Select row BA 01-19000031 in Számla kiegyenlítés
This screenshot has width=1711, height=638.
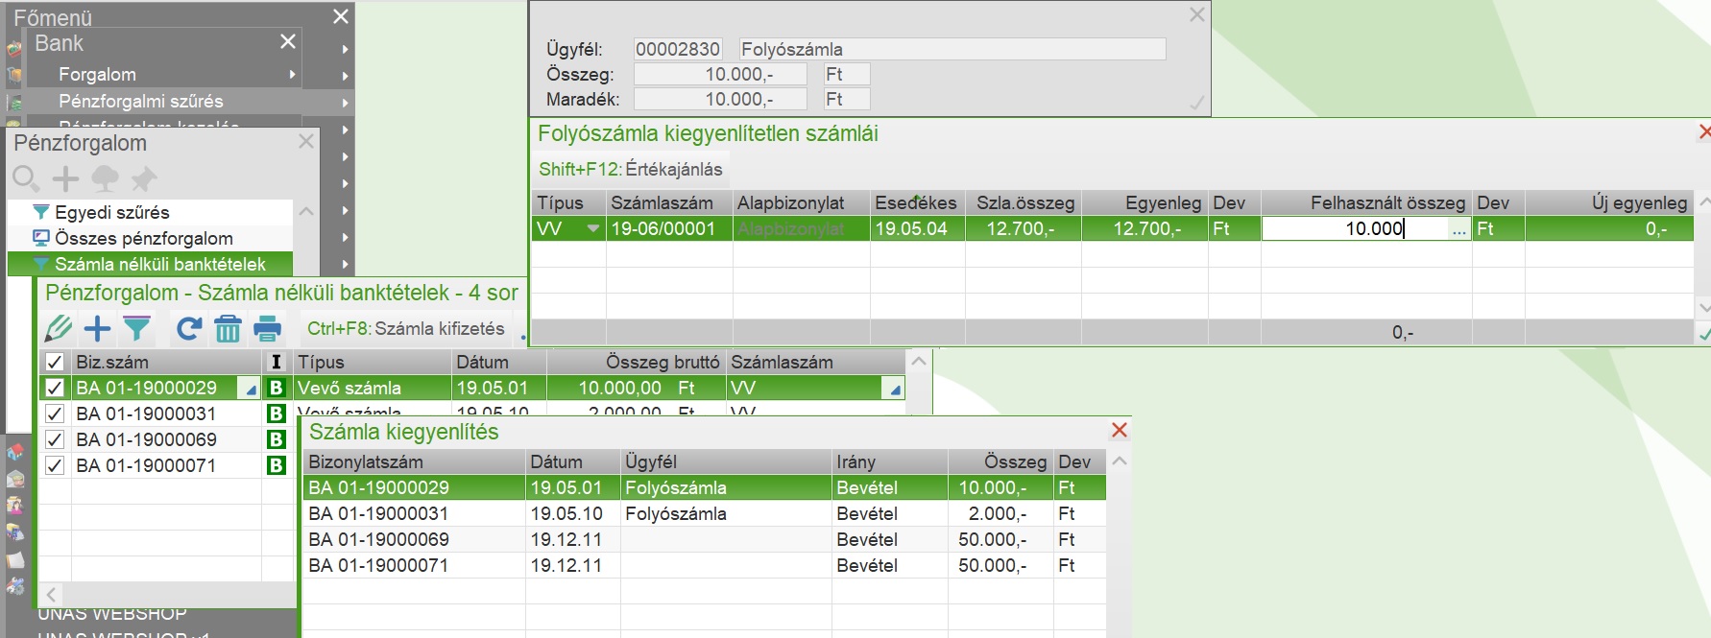(x=704, y=513)
